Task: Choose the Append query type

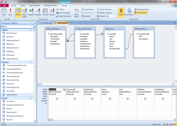Action: [x=31, y=12]
